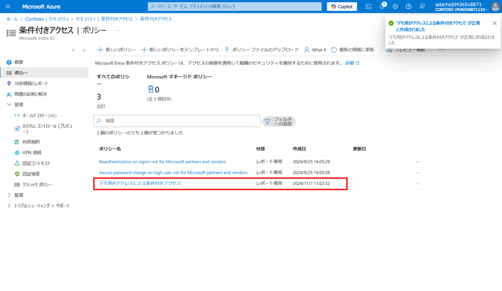
Task: Open the feedback icon in header
Action: [x=422, y=6]
